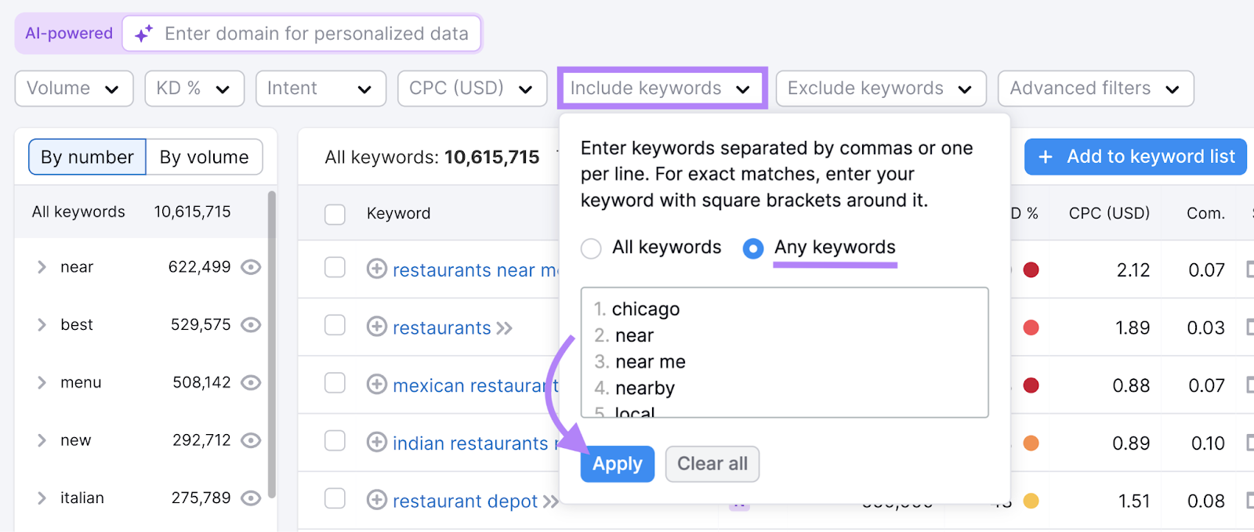Click the AI sparkle icon in domain field

point(141,33)
